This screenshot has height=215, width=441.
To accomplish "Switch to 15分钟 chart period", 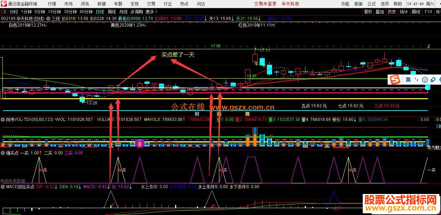I will click(x=54, y=12).
